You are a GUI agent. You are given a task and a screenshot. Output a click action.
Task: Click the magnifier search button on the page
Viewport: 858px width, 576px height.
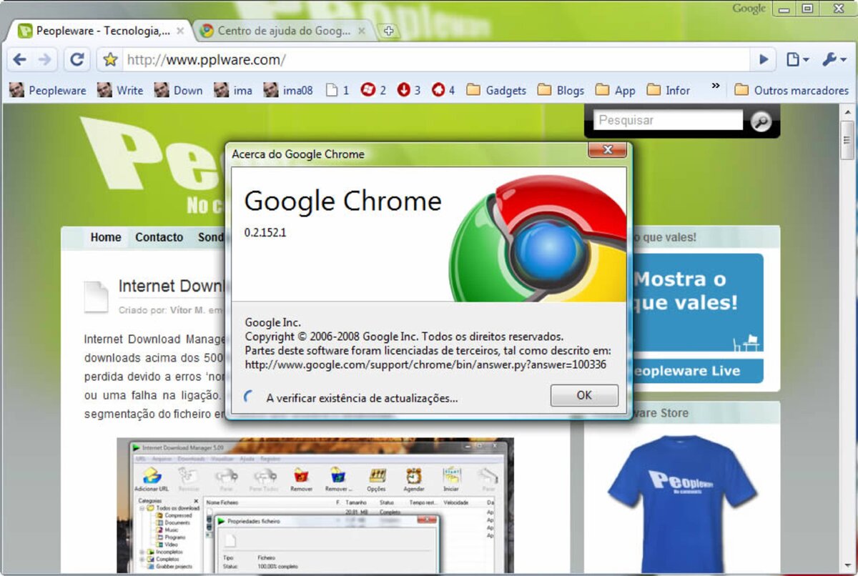[x=761, y=121]
